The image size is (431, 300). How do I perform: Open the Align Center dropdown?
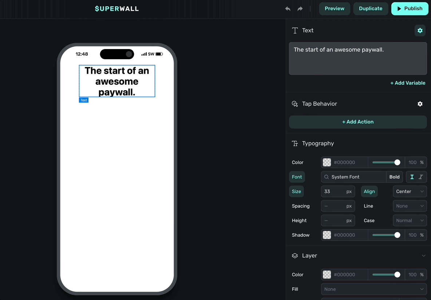(410, 191)
